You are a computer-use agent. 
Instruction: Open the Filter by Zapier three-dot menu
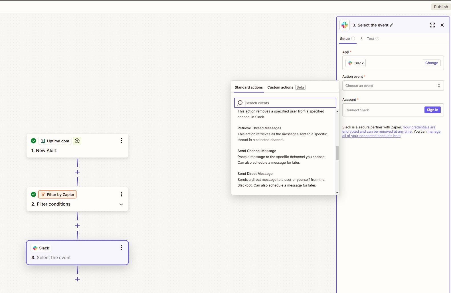click(x=121, y=194)
